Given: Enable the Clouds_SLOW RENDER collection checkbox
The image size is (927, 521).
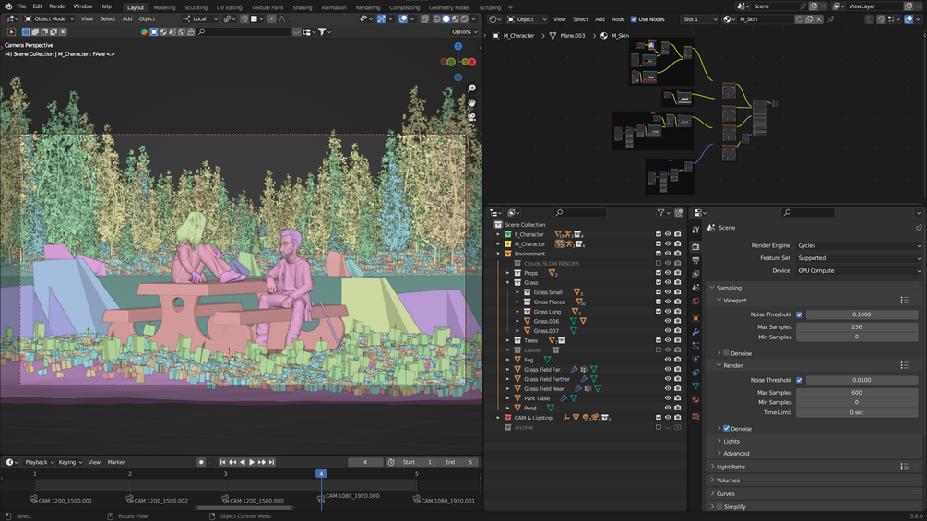Looking at the screenshot, I should (x=659, y=263).
